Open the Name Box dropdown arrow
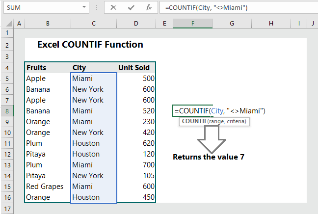The height and width of the screenshot is (214, 318). pos(84,7)
